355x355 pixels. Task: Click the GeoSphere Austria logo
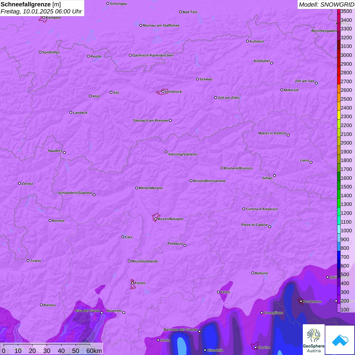click(x=314, y=340)
